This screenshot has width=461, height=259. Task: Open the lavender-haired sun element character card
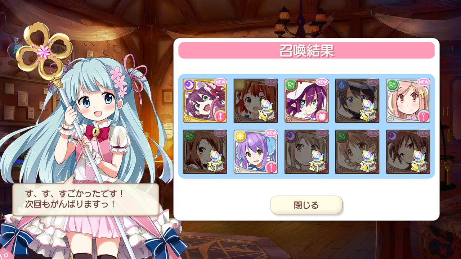click(x=256, y=152)
